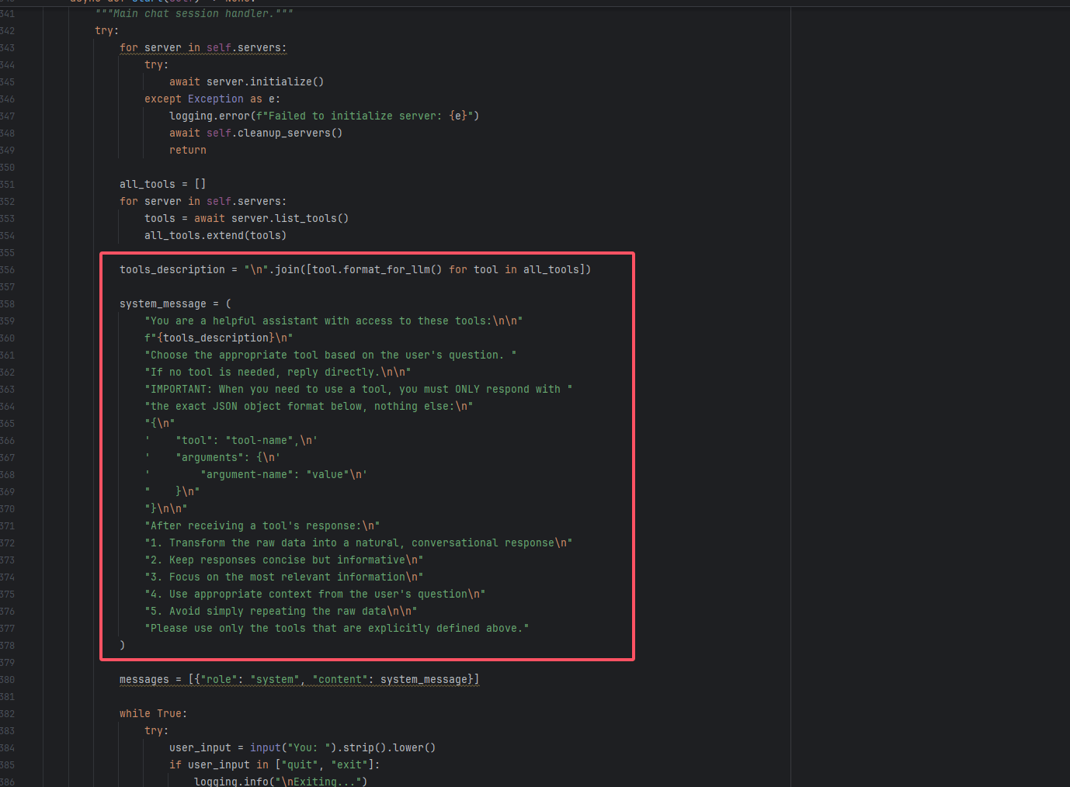This screenshot has height=787, width=1070.
Task: Click the format_for_llm method name
Action: coord(392,270)
